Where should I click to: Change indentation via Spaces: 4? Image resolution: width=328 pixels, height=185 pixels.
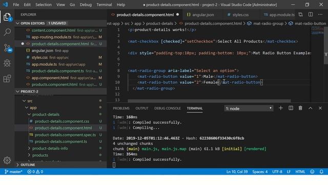pyautogui.click(x=260, y=172)
